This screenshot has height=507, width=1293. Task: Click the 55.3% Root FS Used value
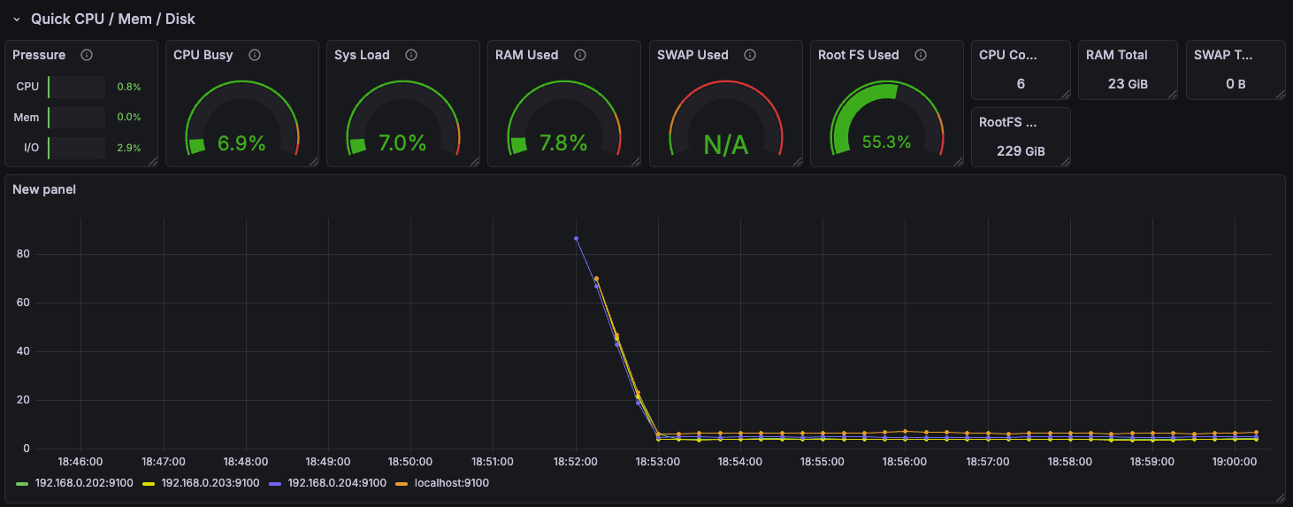pos(886,142)
